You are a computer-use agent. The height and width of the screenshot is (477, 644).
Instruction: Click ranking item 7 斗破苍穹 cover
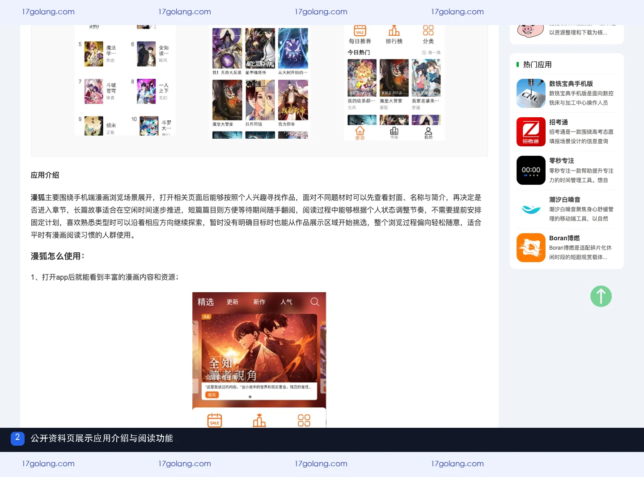pos(94,91)
